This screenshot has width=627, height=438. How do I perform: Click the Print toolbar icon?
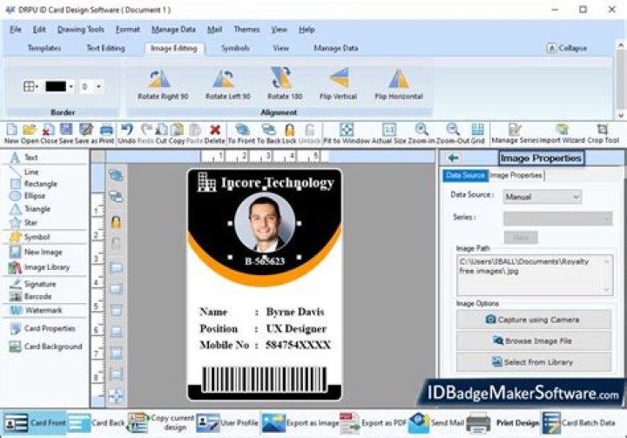(106, 130)
